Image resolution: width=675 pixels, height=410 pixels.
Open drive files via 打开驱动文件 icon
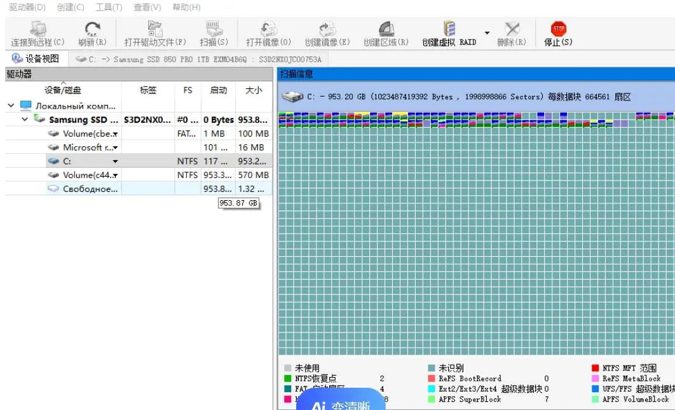(x=155, y=29)
